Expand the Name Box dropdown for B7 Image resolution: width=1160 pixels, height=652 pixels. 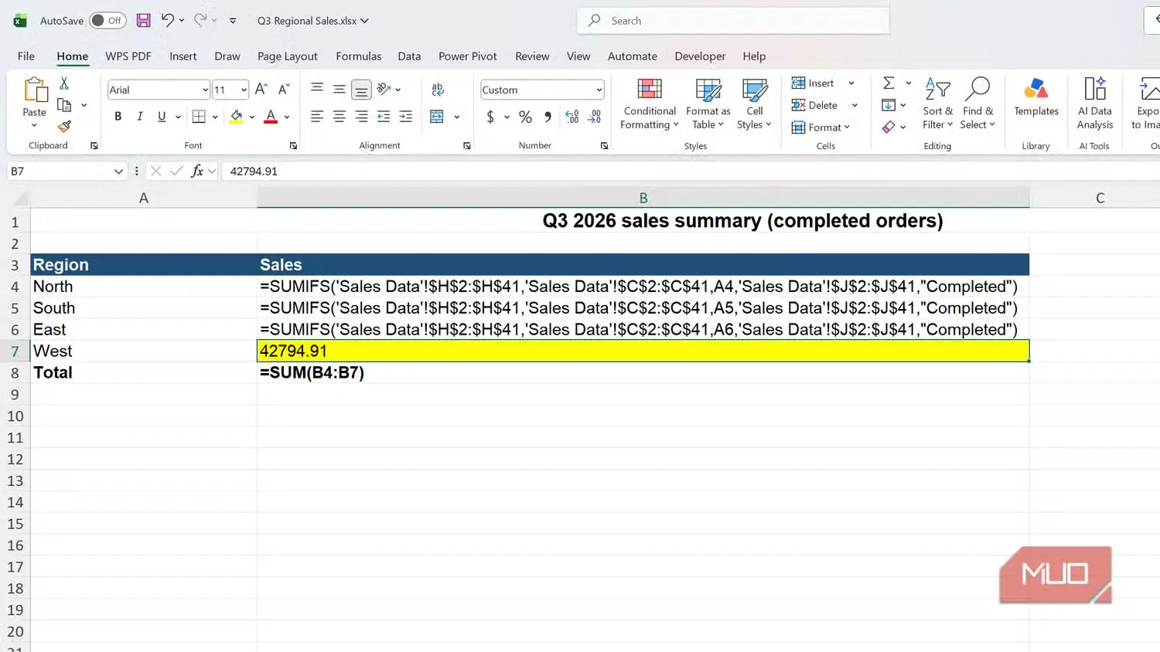pos(118,171)
